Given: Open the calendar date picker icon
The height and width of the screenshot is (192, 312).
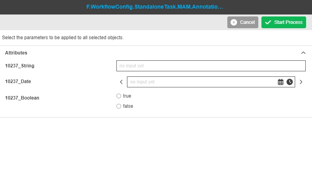Looking at the screenshot, I should [x=281, y=82].
